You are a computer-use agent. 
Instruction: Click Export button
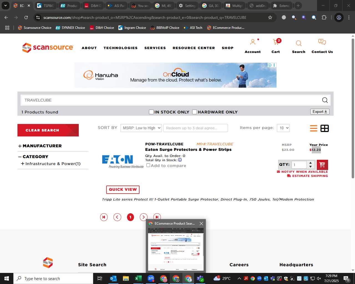pyautogui.click(x=320, y=111)
